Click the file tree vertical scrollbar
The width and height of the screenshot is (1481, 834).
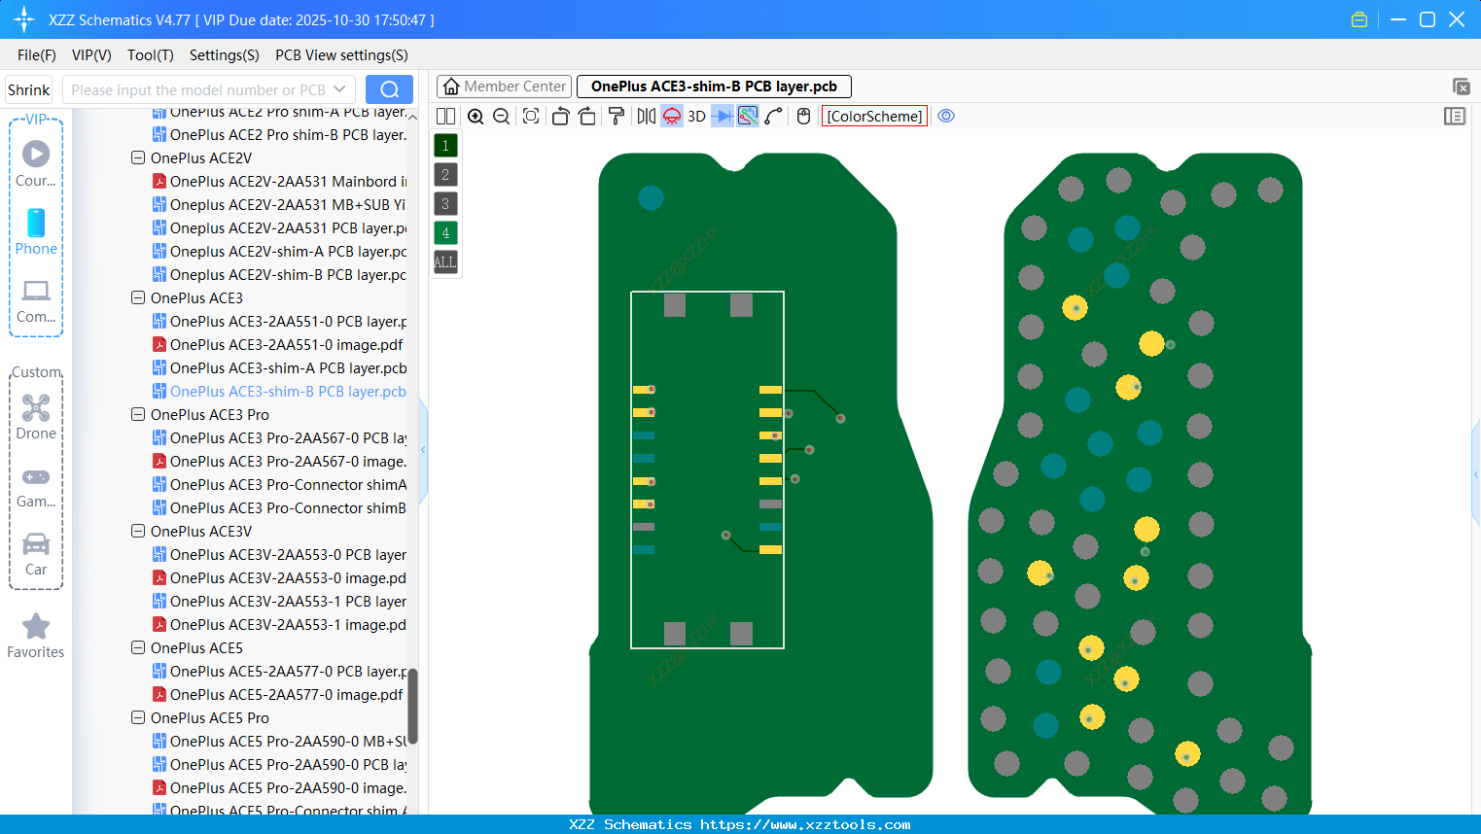coord(412,706)
